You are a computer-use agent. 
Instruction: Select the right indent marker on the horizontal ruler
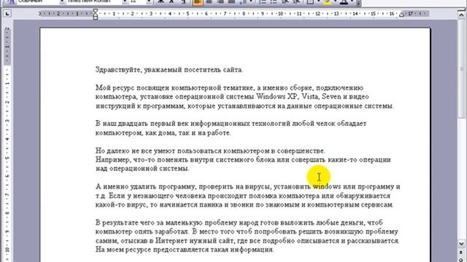[x=401, y=15]
